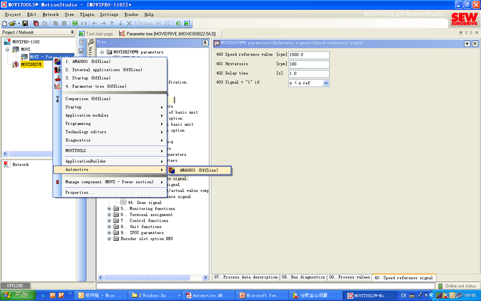
Task: Select MOVIPRO-1102 root in project tree
Action: pos(26,42)
